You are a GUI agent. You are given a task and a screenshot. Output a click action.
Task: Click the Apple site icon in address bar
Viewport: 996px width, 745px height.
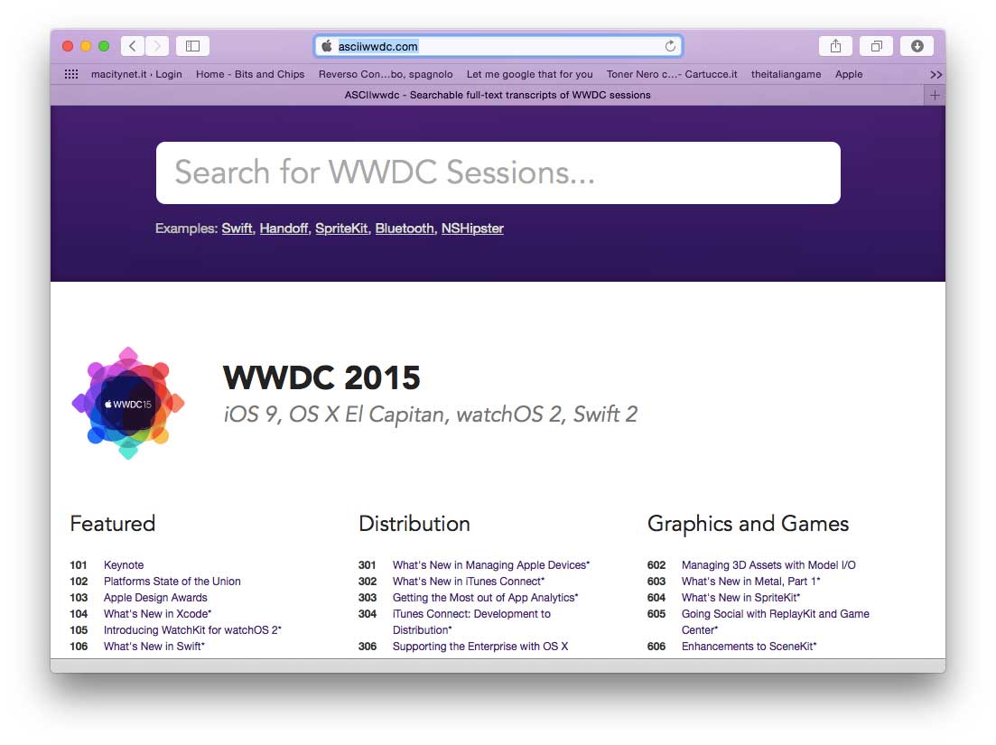tap(327, 46)
